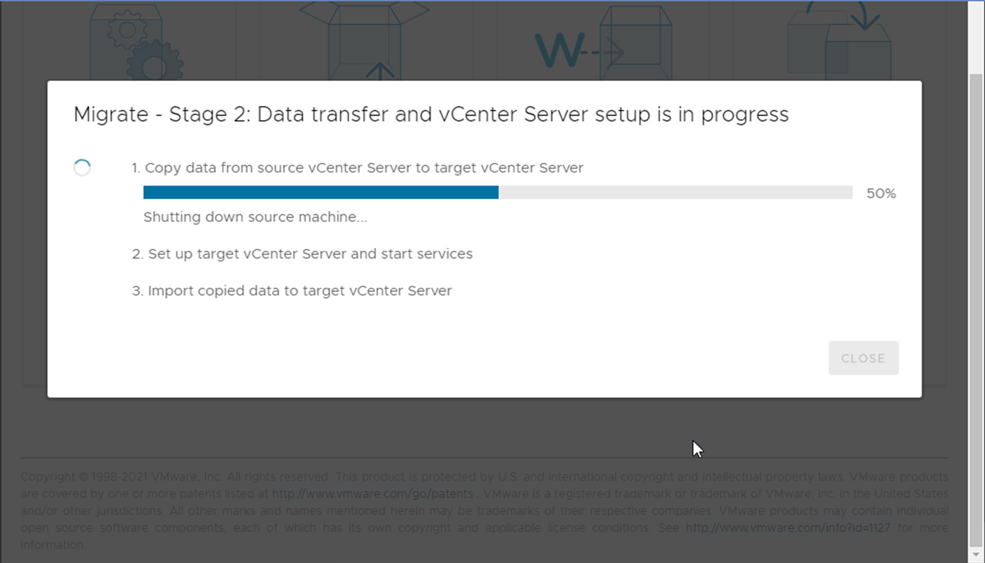The width and height of the screenshot is (985, 563).
Task: Click the Install gears icon
Action: tap(136, 42)
